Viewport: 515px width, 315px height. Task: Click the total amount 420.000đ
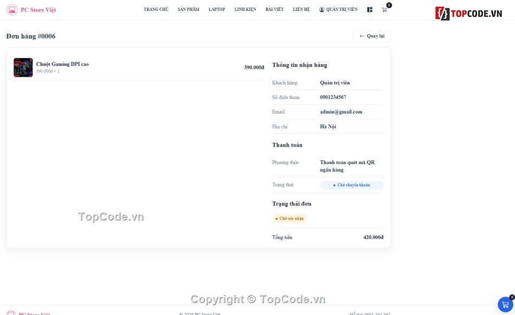373,237
